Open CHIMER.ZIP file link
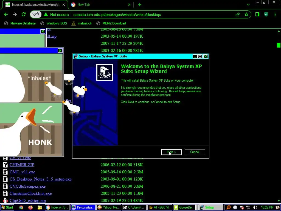The width and height of the screenshot is (281, 211). (22, 165)
